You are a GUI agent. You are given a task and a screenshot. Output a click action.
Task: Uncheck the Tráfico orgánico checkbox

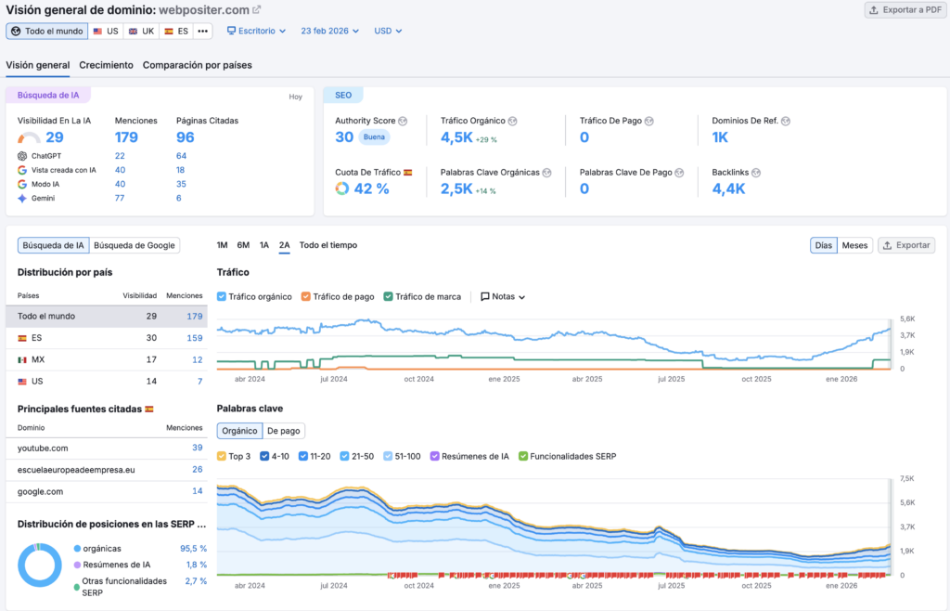tap(222, 297)
